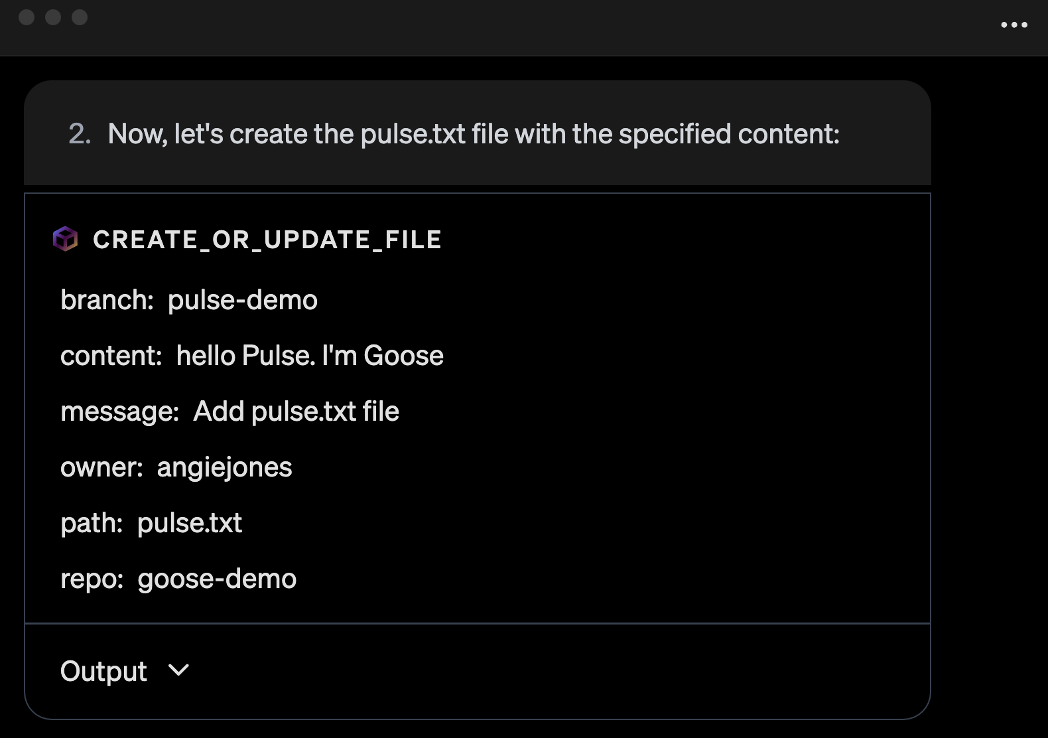The width and height of the screenshot is (1048, 738).
Task: Click the message value Add pulse.txt file
Action: click(x=296, y=411)
